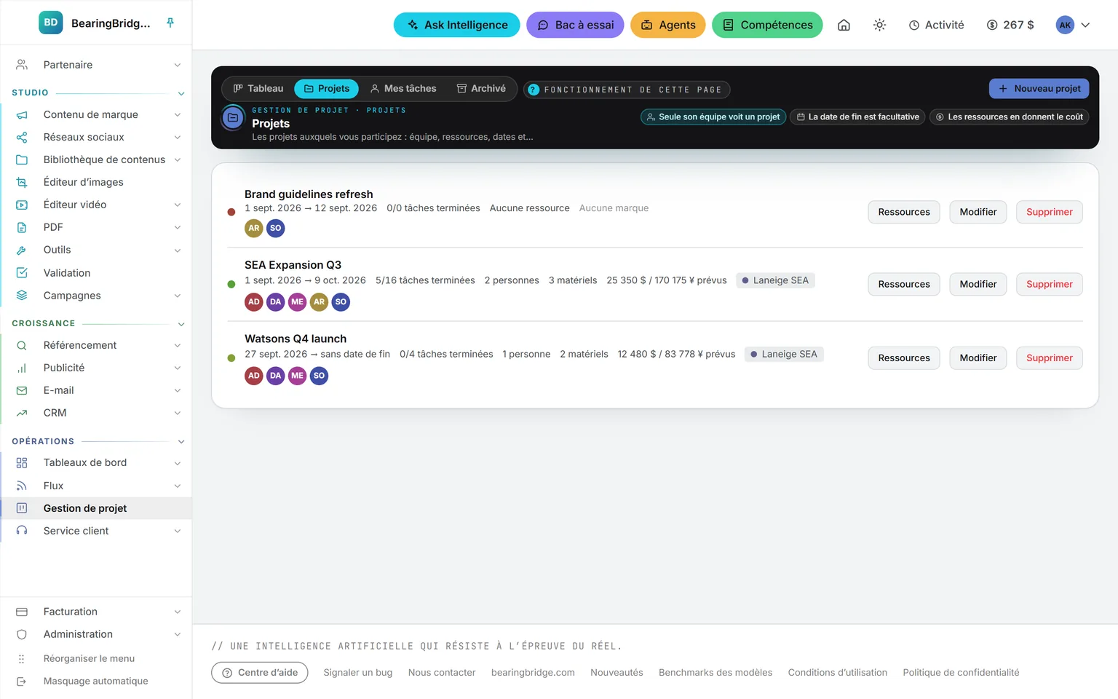Click the red status dot of Brand guidelines refresh
The height and width of the screenshot is (699, 1118).
pyautogui.click(x=231, y=213)
